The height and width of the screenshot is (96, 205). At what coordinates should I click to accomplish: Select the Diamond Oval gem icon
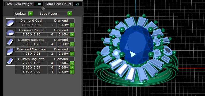coord(10,23)
